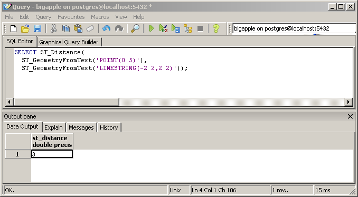Screen dimensions: 358x197
Task: Open a SQL file with folder icon
Action: pyautogui.click(x=25, y=28)
